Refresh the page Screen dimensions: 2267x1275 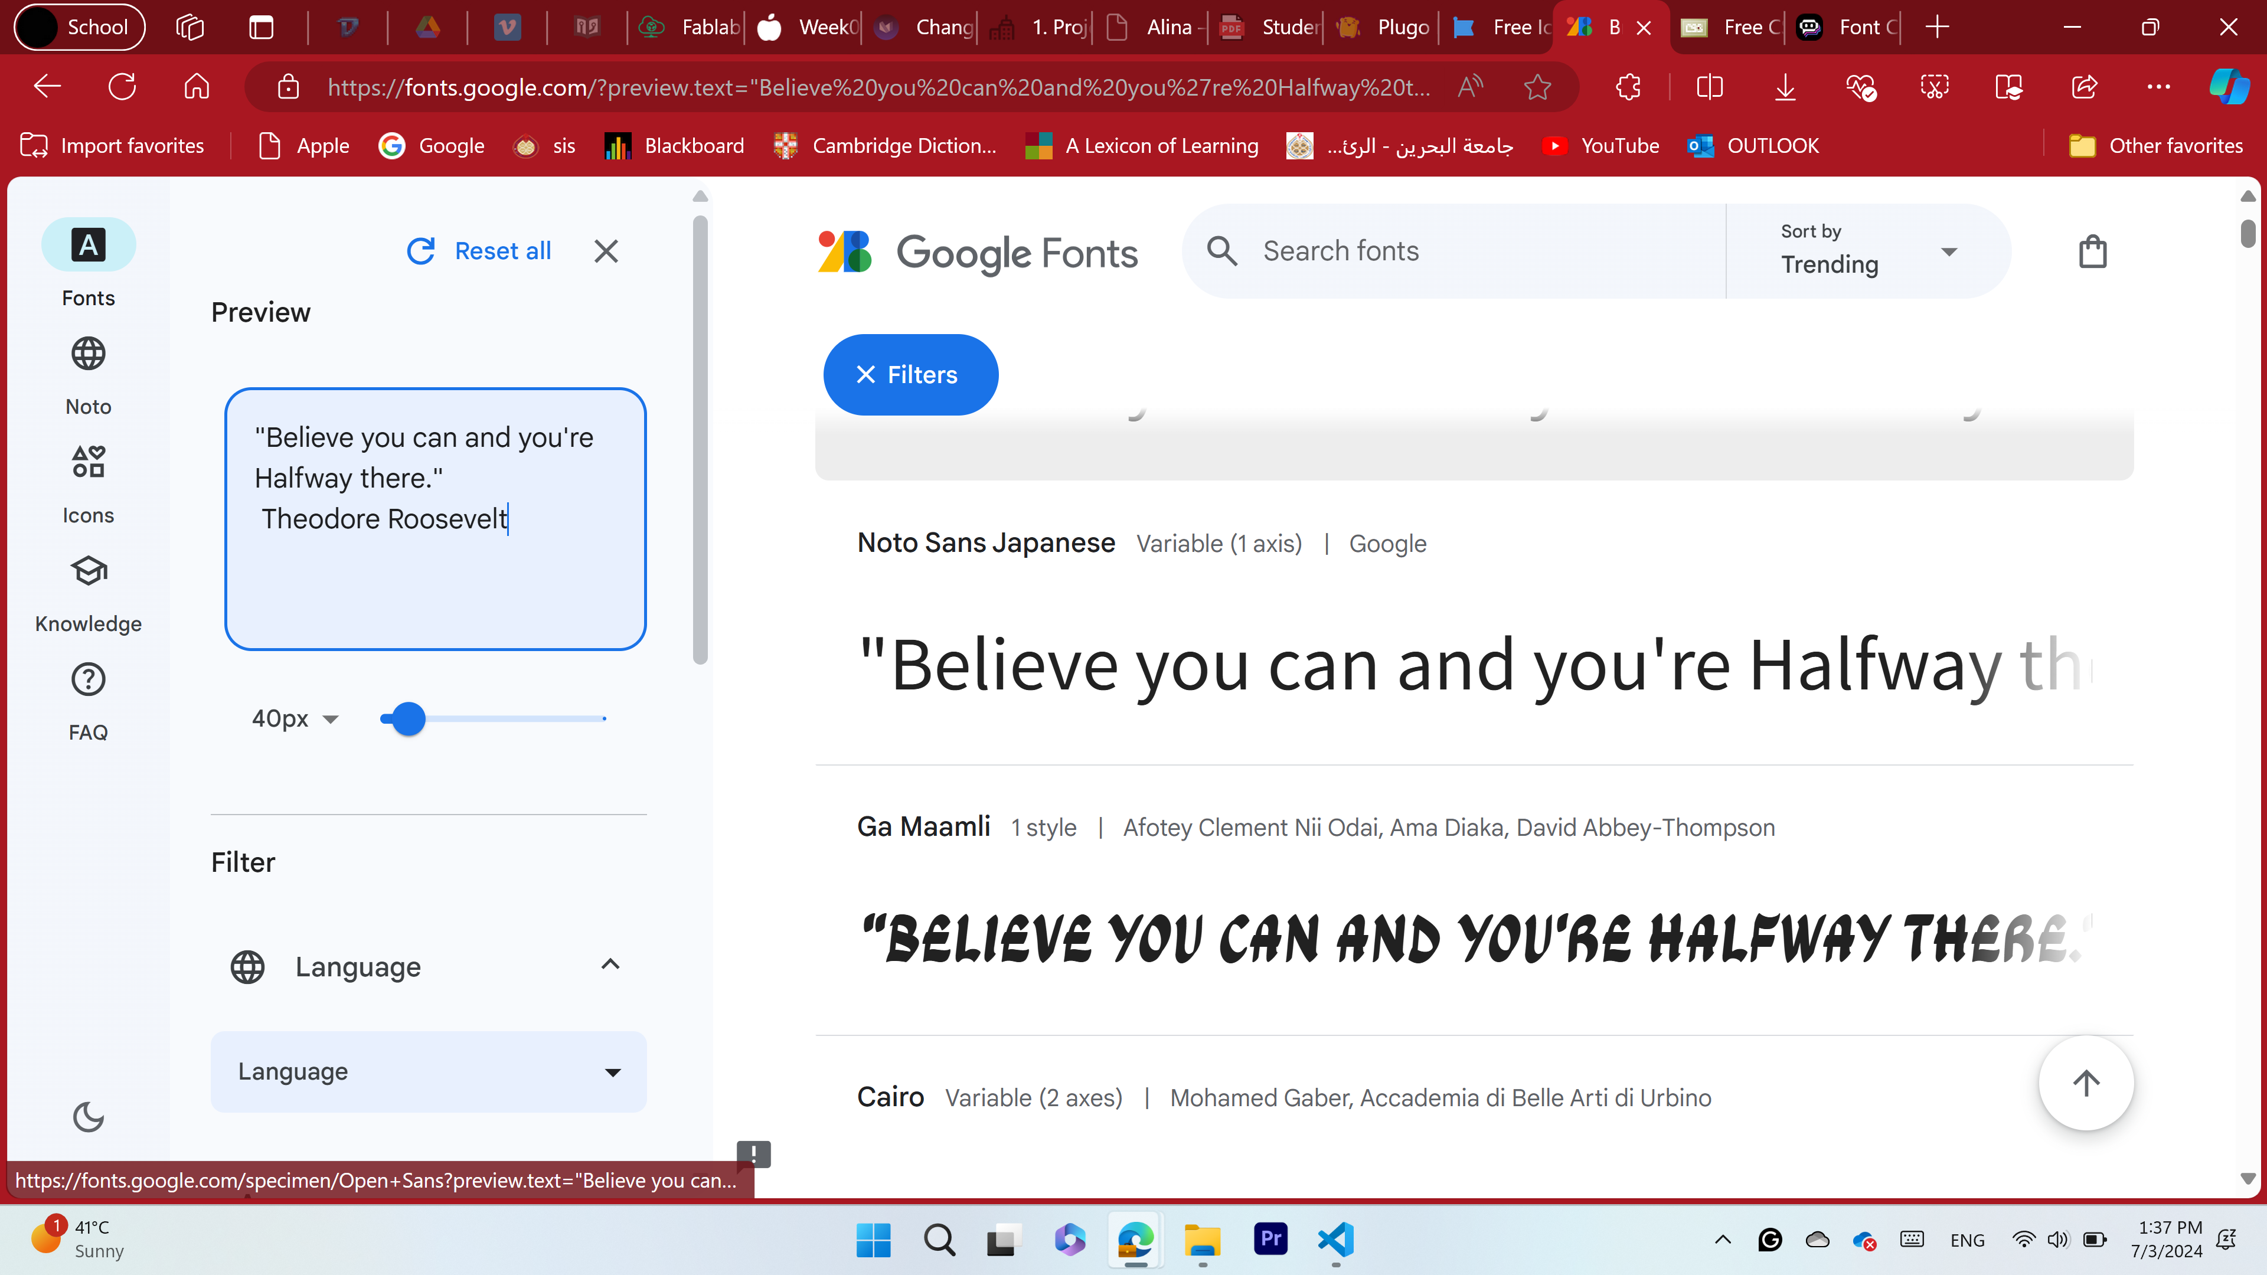[122, 86]
